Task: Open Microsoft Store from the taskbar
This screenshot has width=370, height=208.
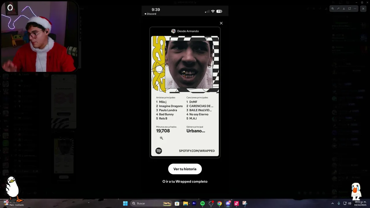Action: click(x=177, y=203)
